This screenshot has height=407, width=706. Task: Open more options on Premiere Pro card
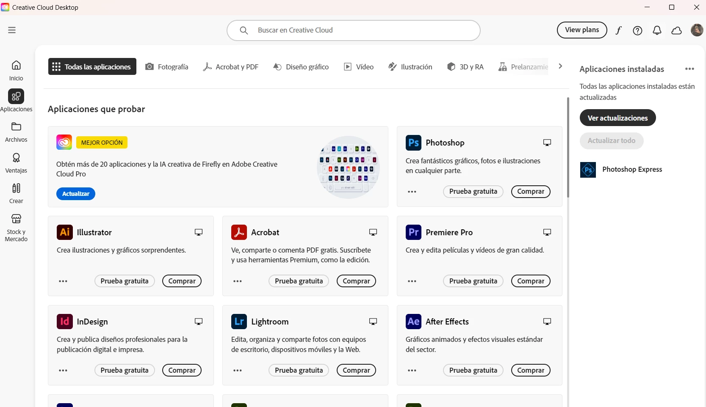(x=412, y=281)
